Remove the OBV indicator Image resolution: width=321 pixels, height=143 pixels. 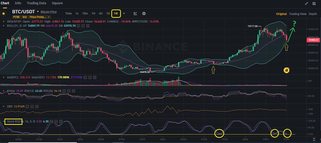coord(37,107)
